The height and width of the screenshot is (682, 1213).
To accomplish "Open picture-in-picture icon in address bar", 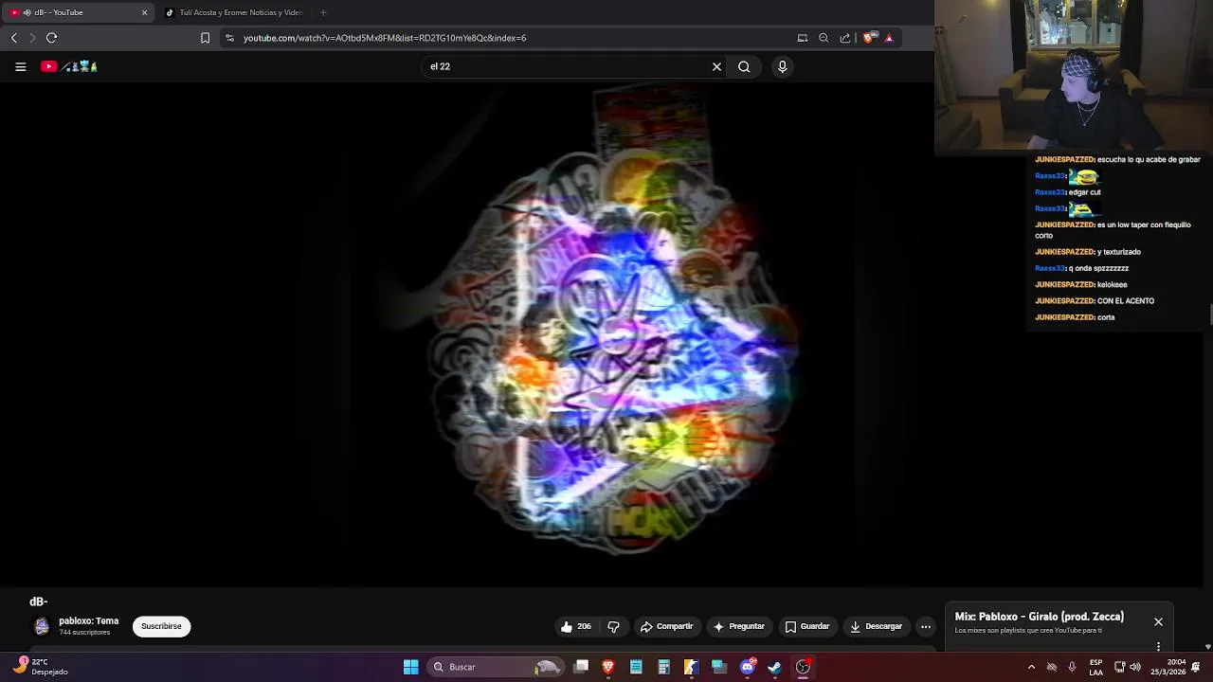I will tap(803, 38).
